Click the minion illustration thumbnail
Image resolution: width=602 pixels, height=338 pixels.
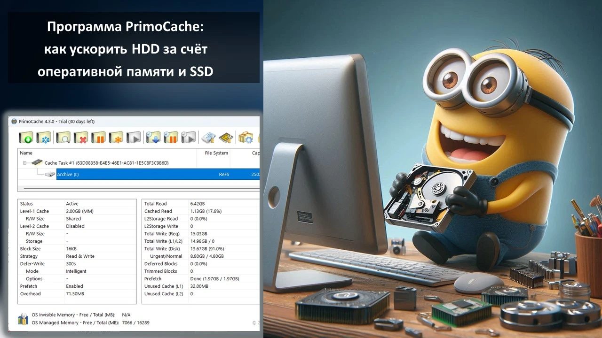tap(433, 169)
